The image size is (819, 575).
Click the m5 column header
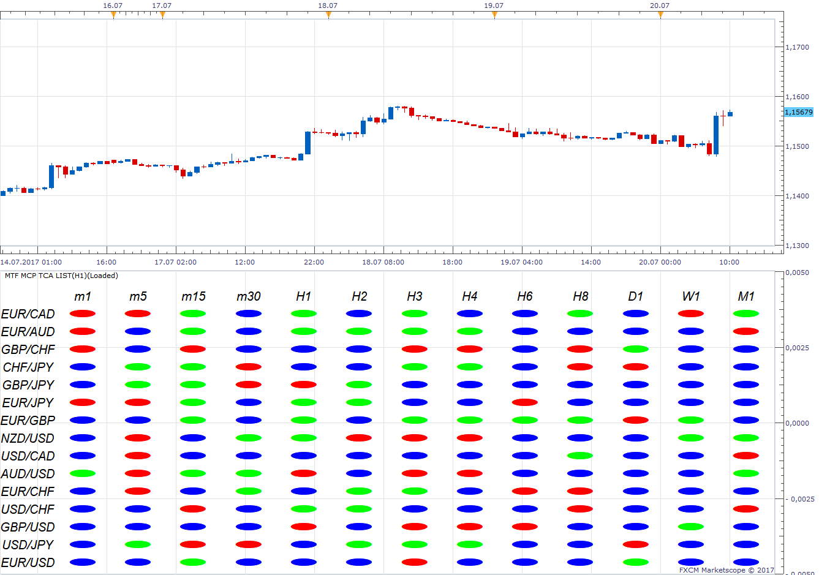tap(138, 296)
